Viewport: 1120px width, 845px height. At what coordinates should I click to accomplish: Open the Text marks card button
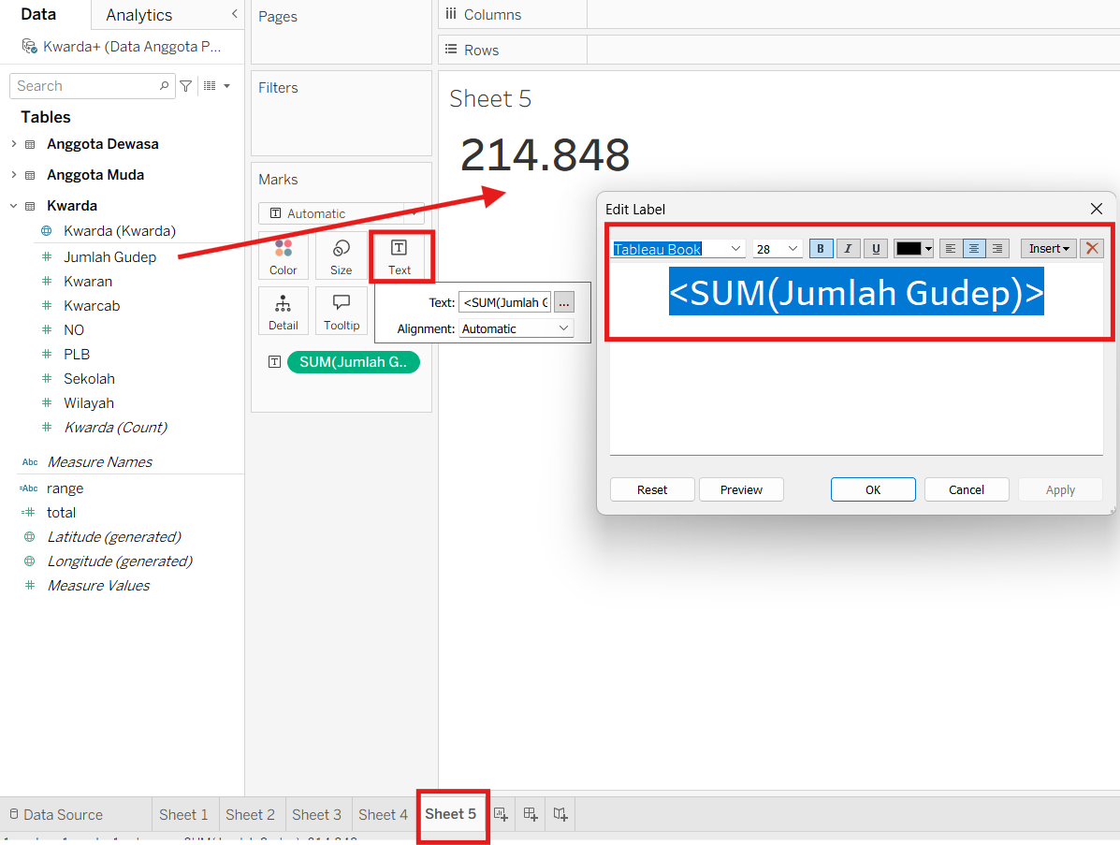pyautogui.click(x=400, y=256)
